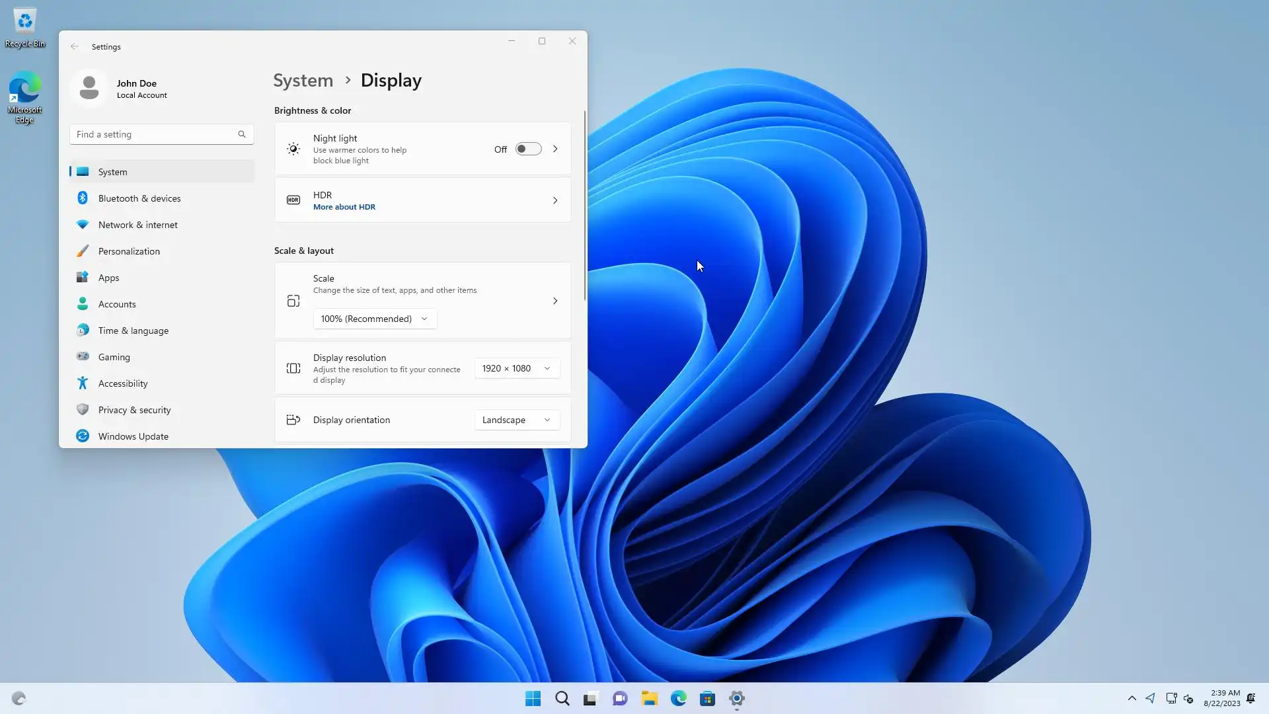The image size is (1269, 714).
Task: Open the Windows Start button
Action: tap(533, 699)
